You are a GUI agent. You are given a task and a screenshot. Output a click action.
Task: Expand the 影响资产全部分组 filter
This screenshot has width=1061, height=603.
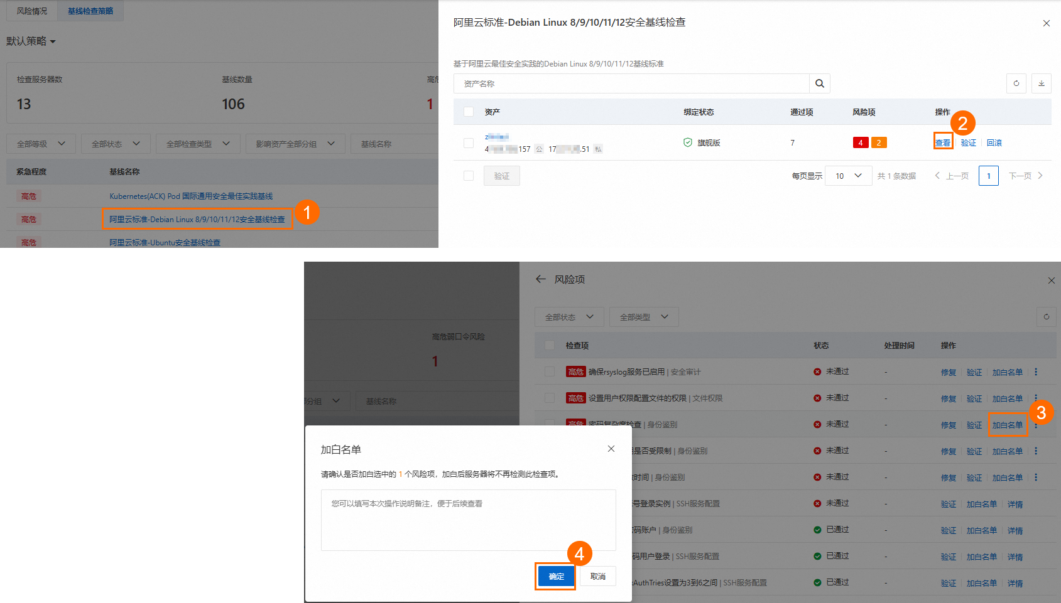tap(296, 144)
